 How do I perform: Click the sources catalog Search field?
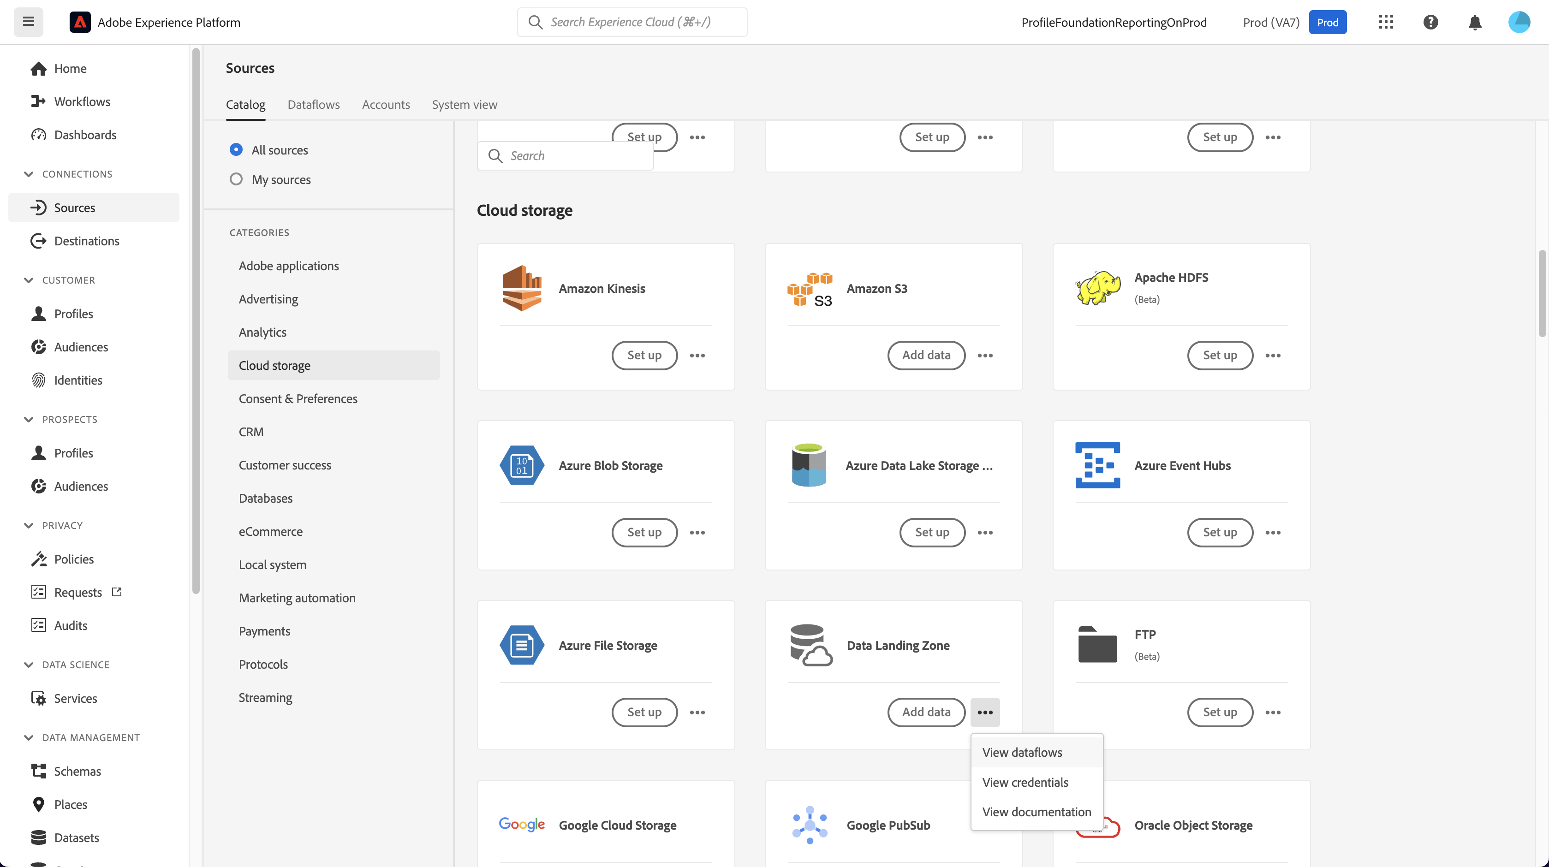pyautogui.click(x=565, y=156)
